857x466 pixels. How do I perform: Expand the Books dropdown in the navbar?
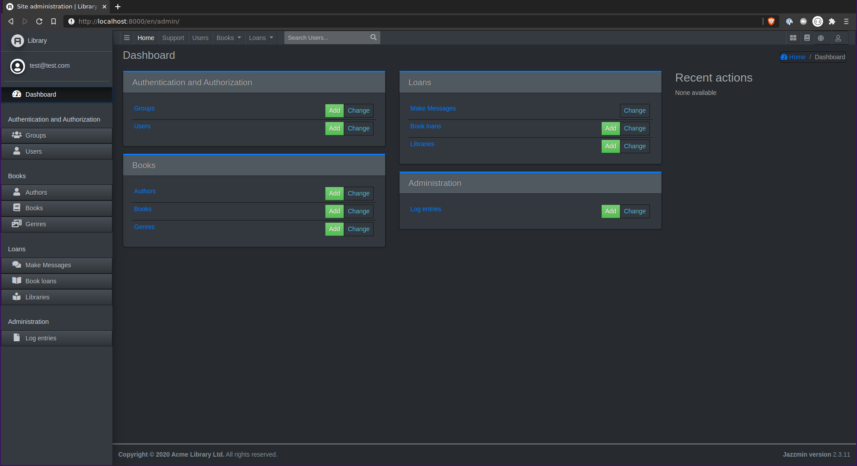click(229, 38)
